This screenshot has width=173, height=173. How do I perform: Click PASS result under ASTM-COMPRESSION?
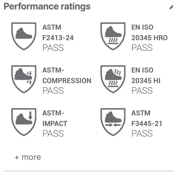coord(53,91)
